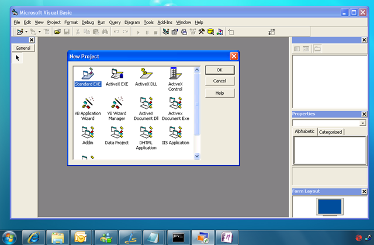Image resolution: width=374 pixels, height=245 pixels.
Task: Choose the Addin project icon
Action: tap(88, 136)
